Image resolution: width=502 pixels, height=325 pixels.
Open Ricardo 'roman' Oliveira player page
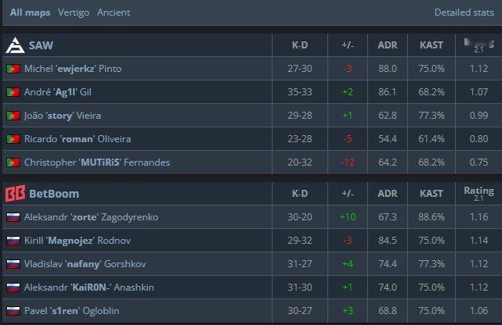[78, 139]
